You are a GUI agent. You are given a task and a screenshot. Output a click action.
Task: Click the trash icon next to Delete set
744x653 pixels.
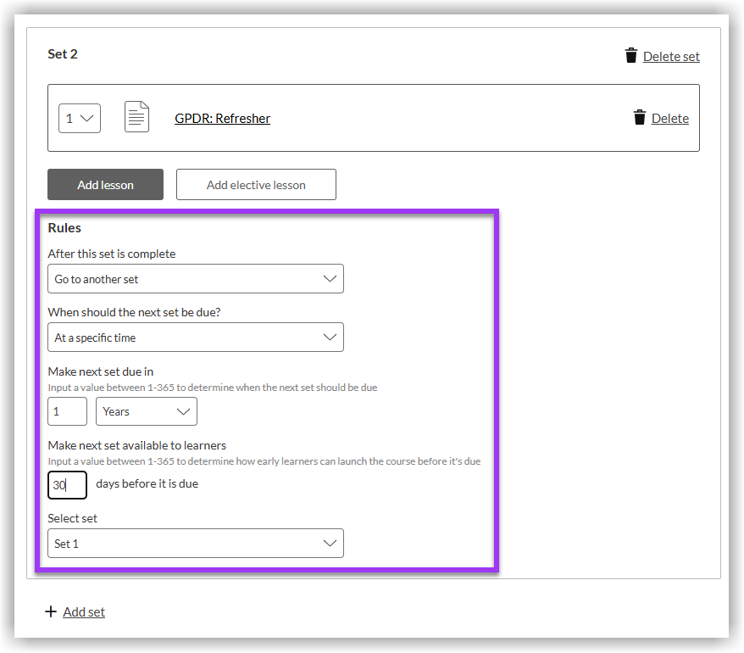click(631, 55)
